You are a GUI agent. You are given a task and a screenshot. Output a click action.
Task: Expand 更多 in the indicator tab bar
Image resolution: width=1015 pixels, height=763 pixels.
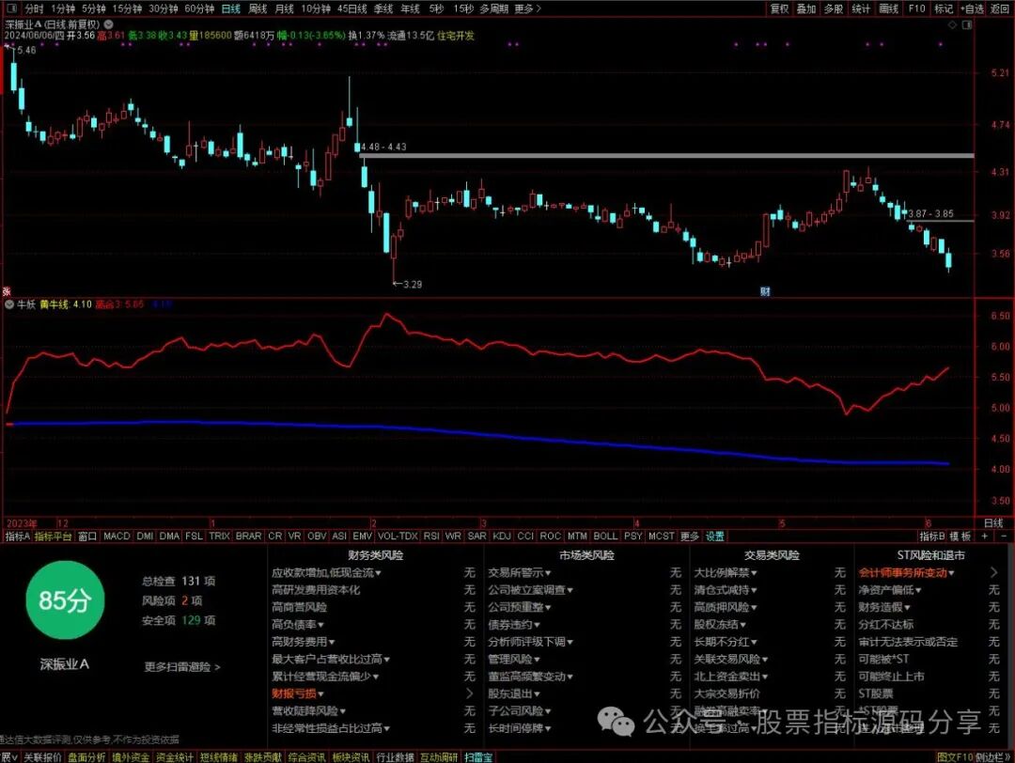pos(690,536)
